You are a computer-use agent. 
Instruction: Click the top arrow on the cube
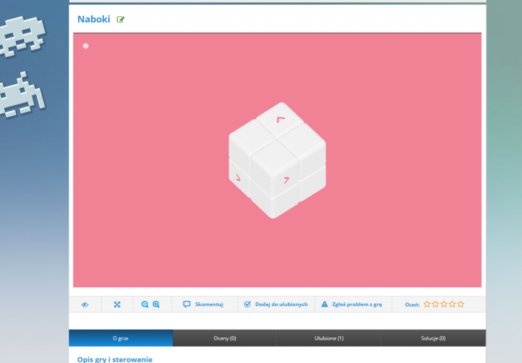(280, 119)
